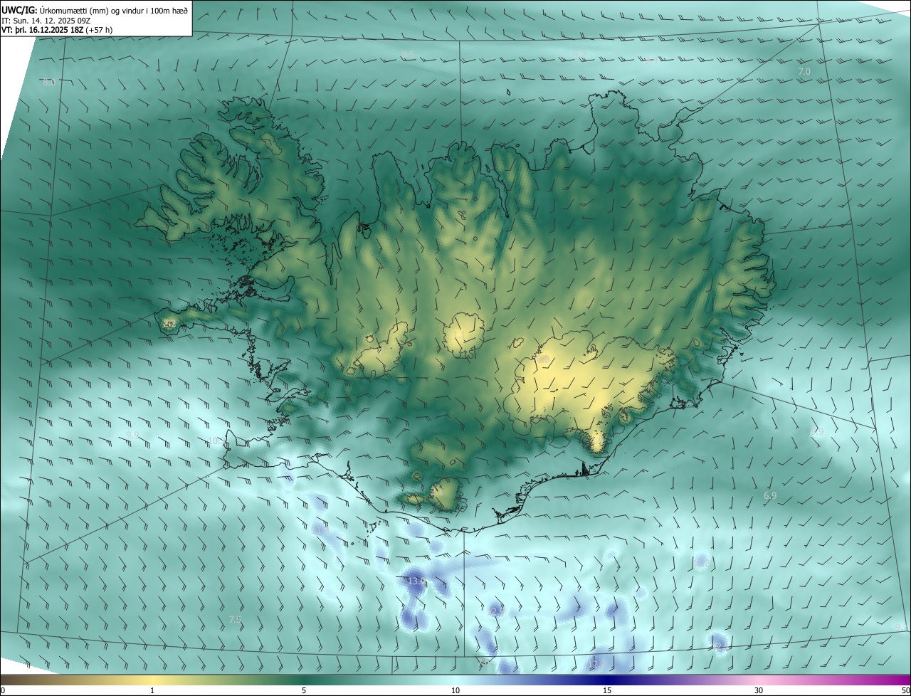Image resolution: width=911 pixels, height=696 pixels.
Task: Click the '30' tick on the color scale
Action: (759, 691)
